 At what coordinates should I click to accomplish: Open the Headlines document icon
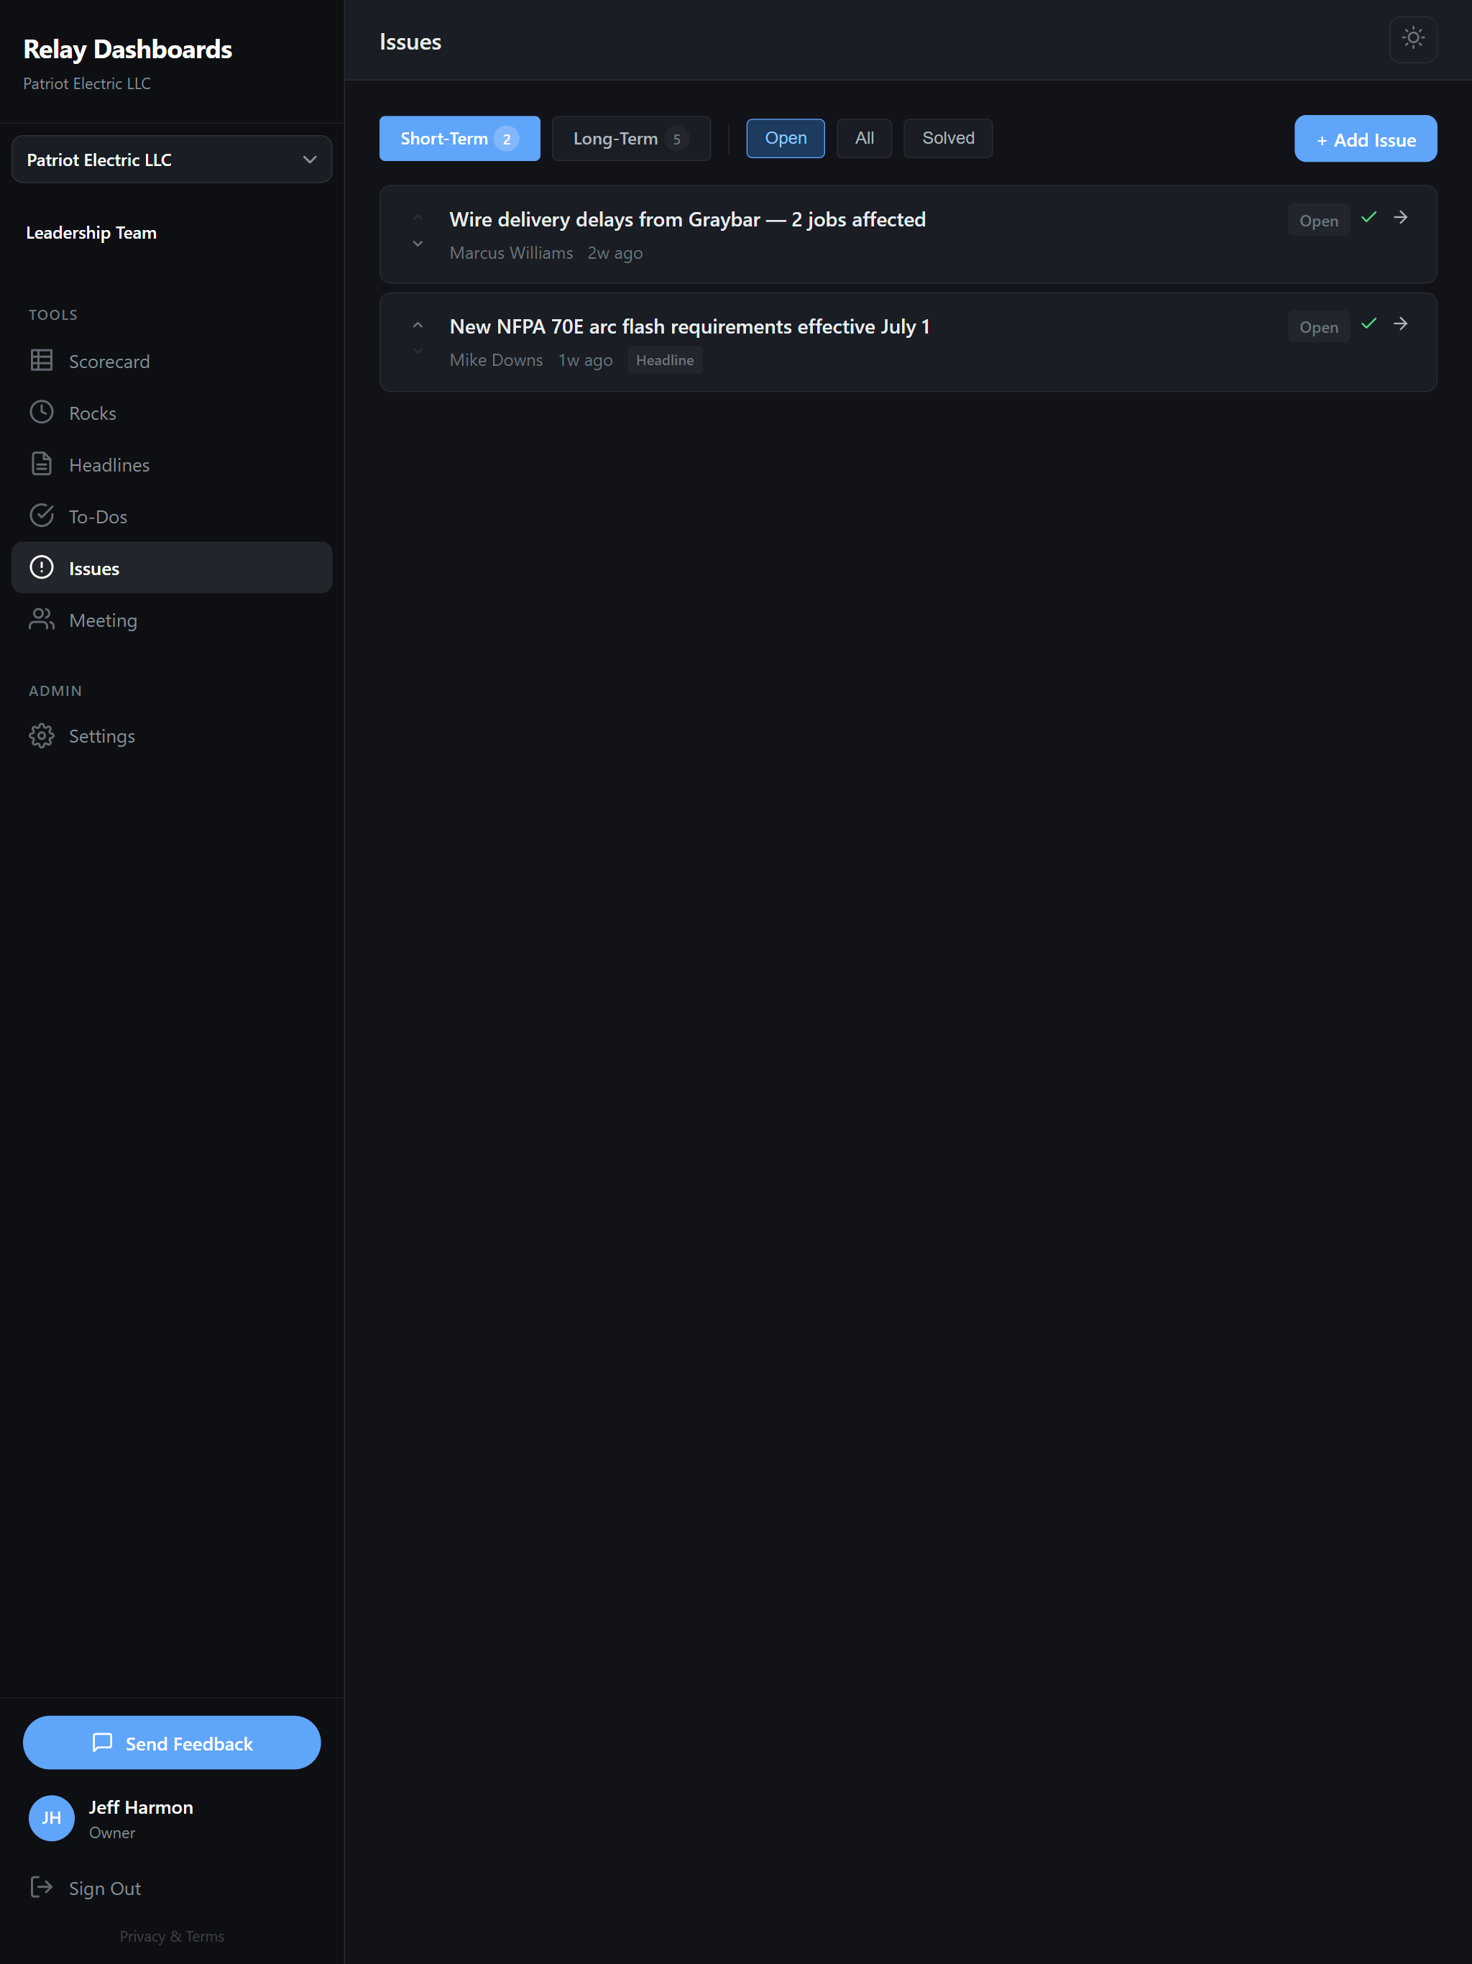pyautogui.click(x=42, y=464)
